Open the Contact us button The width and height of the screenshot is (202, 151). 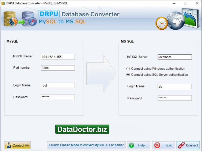(17, 145)
